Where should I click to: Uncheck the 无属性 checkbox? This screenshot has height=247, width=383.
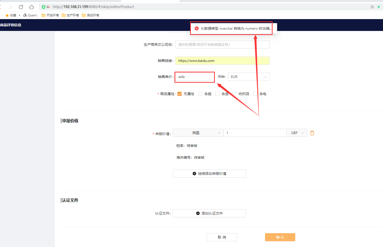(x=180, y=94)
